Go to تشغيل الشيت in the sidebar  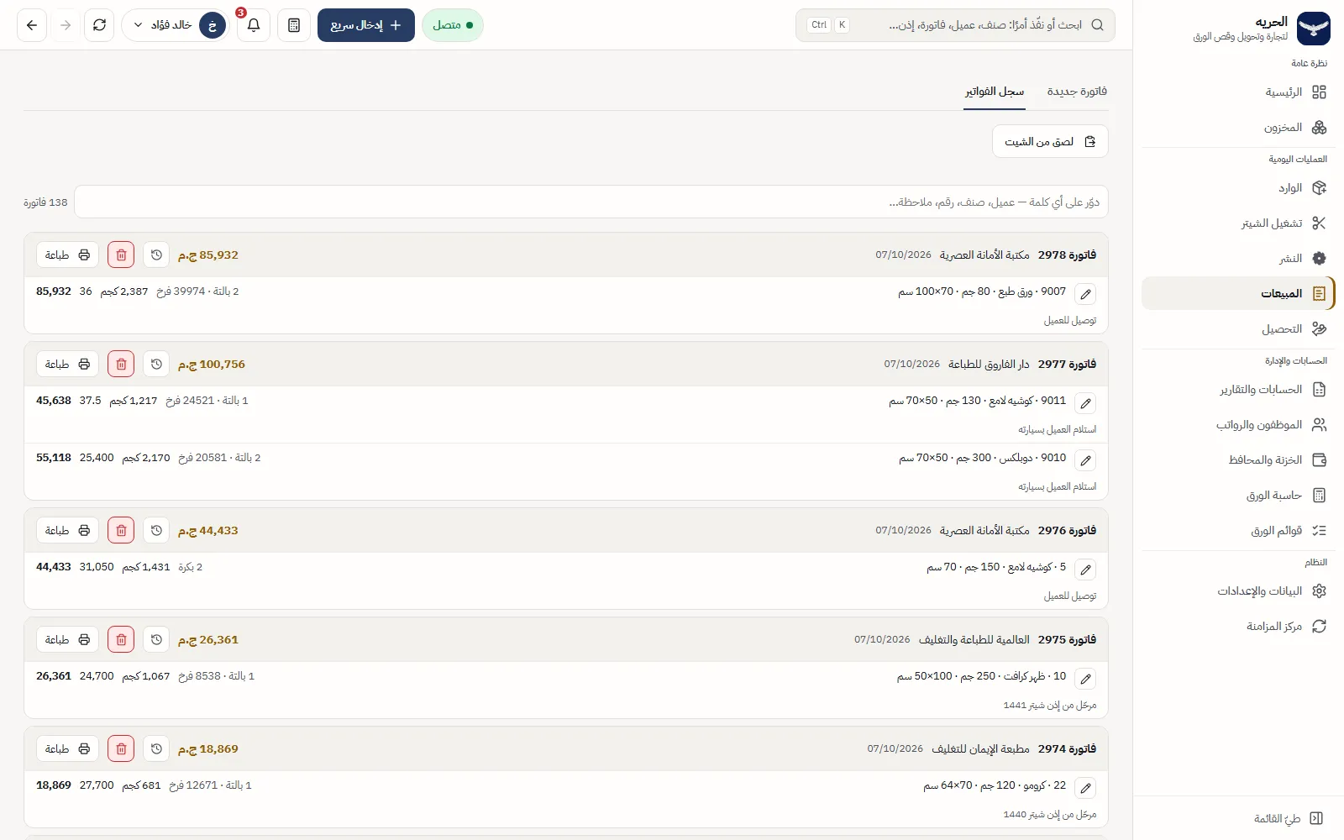point(1238,223)
